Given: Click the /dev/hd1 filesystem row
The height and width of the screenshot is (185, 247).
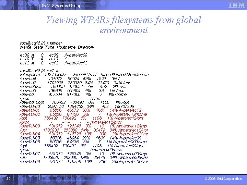Looking at the screenshot, I should [x=73, y=95].
